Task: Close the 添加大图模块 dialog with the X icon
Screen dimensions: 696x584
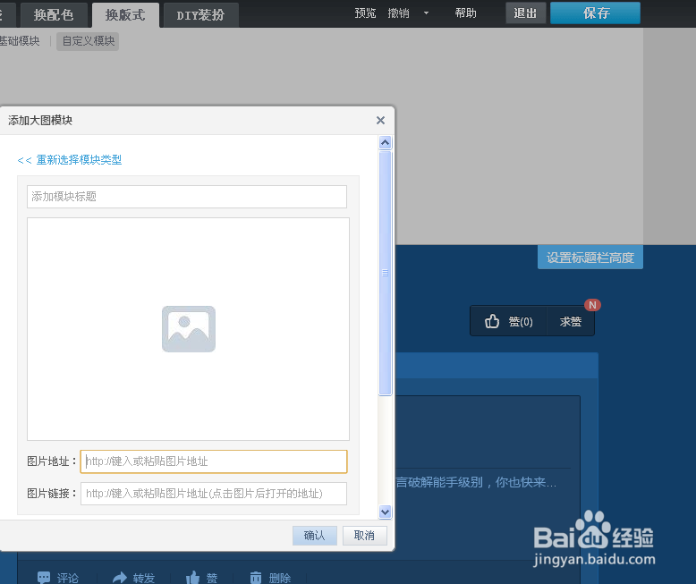Action: click(380, 120)
